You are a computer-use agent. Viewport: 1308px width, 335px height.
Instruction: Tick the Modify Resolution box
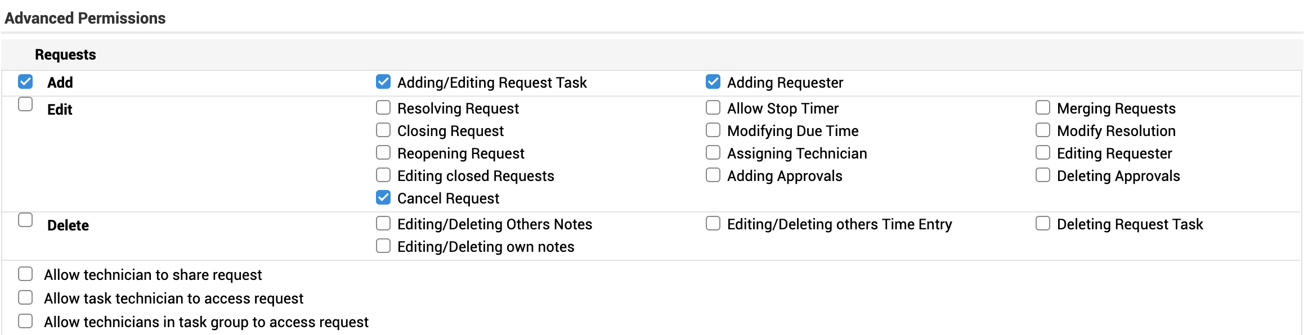tap(1043, 130)
